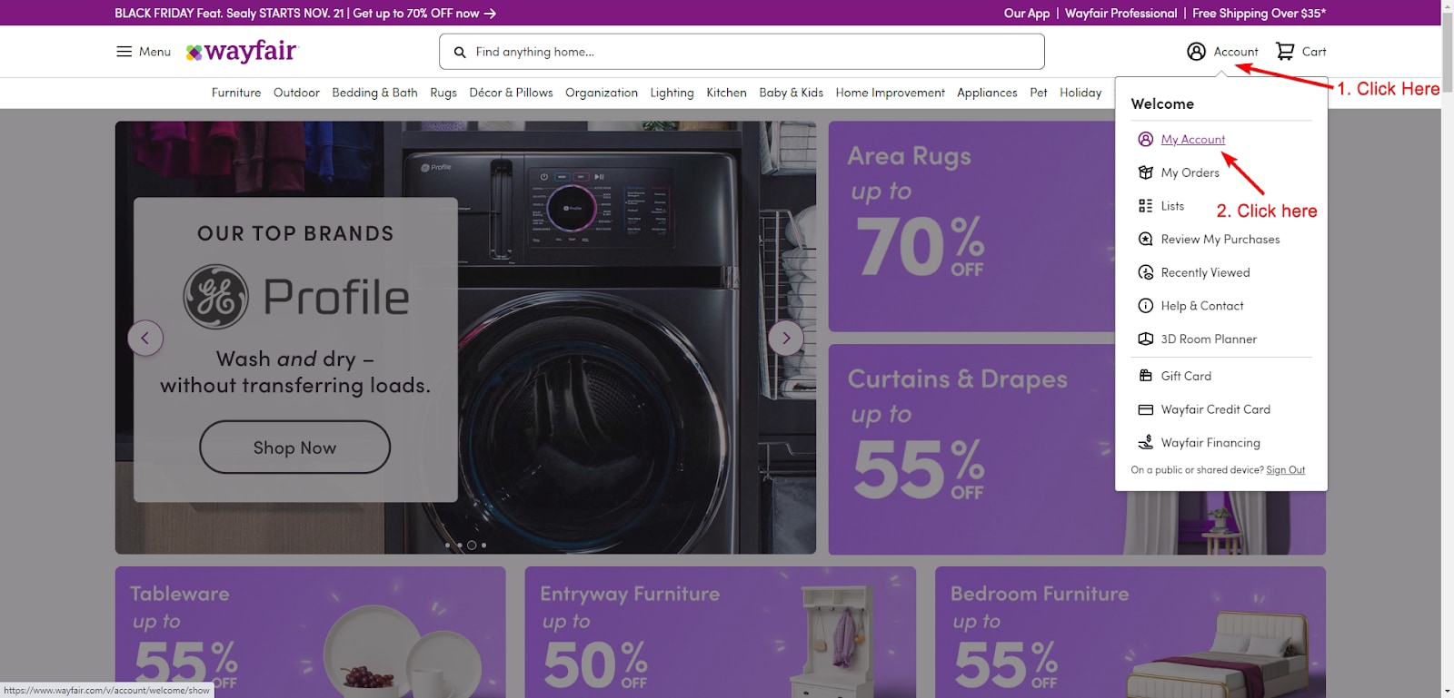Go to previous carousel slide
The width and height of the screenshot is (1454, 698).
click(x=145, y=338)
